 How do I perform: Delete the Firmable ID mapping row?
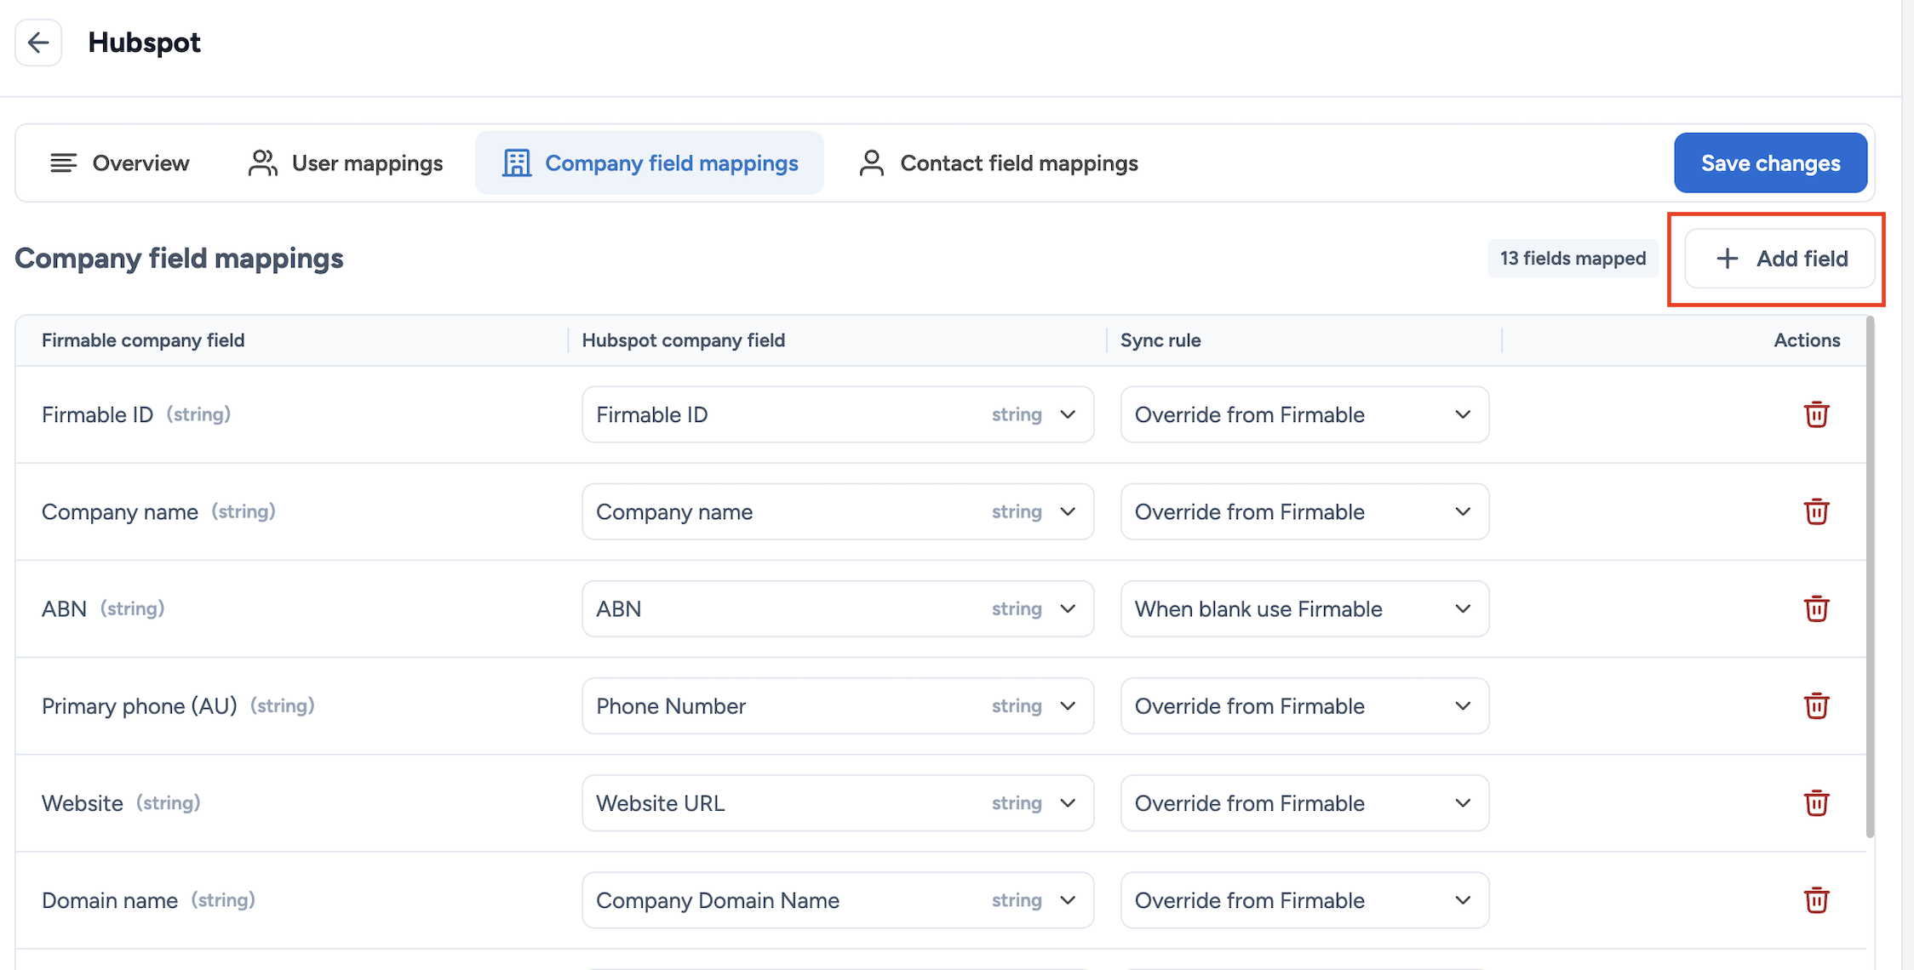pos(1816,414)
